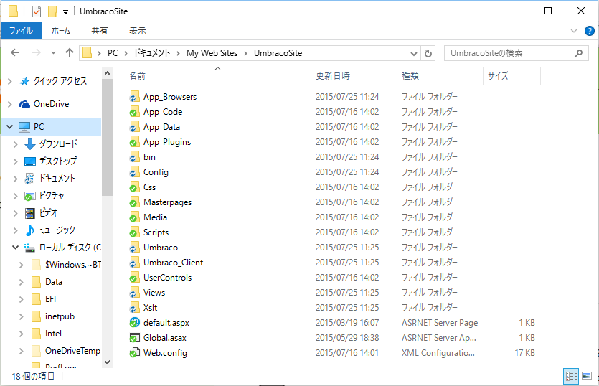The width and height of the screenshot is (599, 386).
Task: Open the address bar history dropdown
Action: coord(413,54)
